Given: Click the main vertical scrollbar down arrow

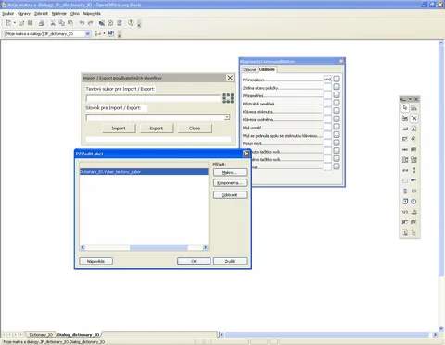Looking at the screenshot, I should (441, 328).
